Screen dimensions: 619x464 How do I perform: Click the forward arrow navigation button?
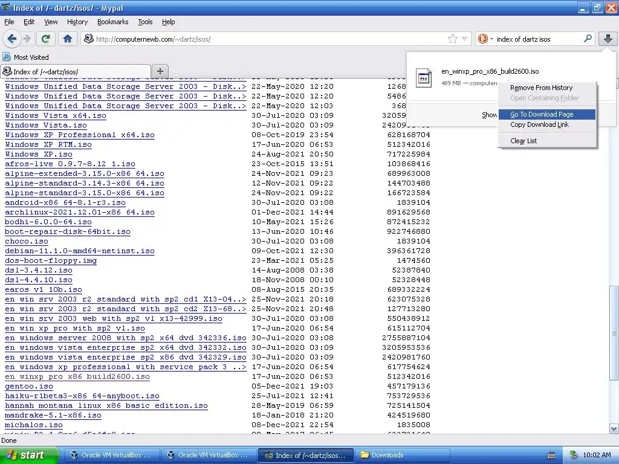pos(27,39)
